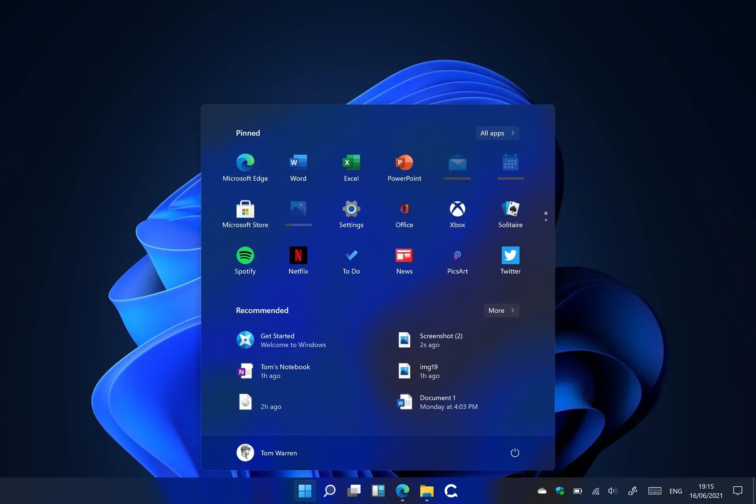Open Screenshot 2 recent file
The image size is (756, 504).
click(x=441, y=340)
